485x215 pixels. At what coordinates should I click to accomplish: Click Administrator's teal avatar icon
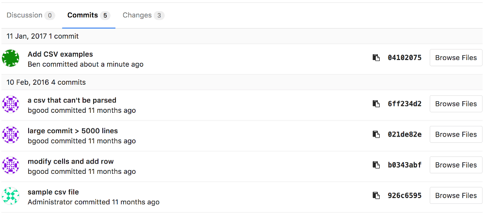[x=11, y=196]
